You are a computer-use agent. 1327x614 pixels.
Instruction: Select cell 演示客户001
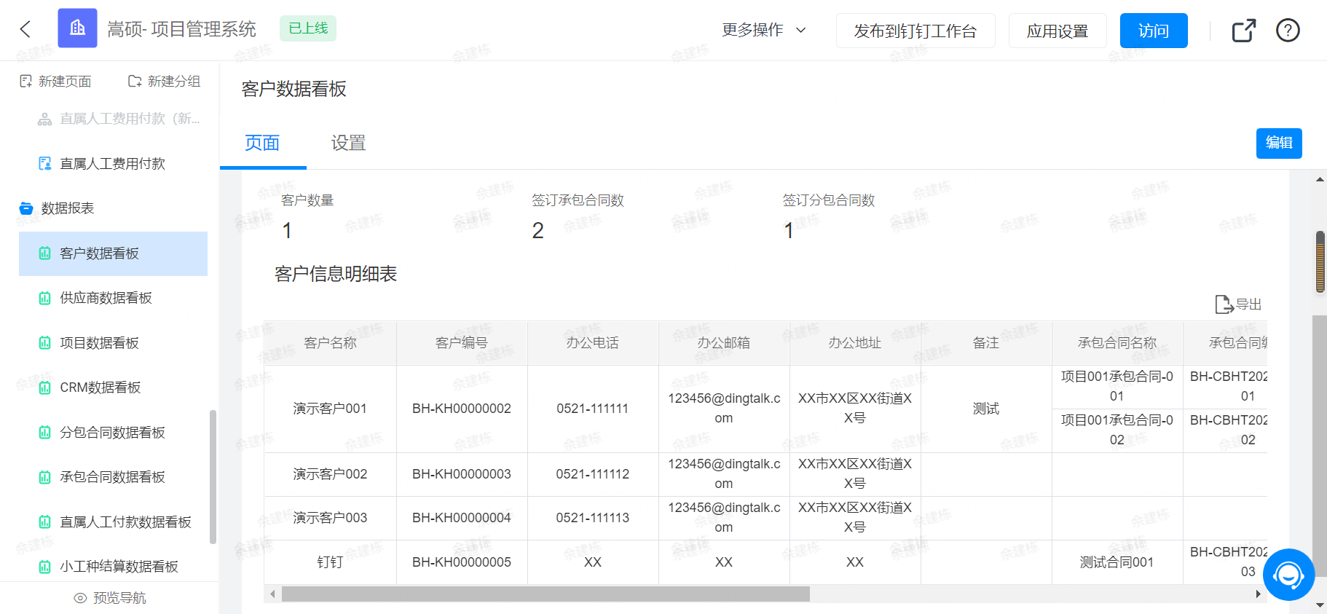pos(330,409)
